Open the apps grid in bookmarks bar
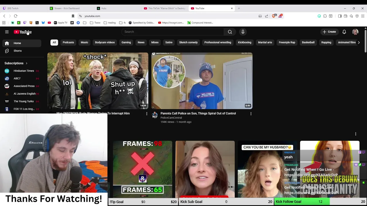The image size is (367, 206). click(x=4, y=23)
